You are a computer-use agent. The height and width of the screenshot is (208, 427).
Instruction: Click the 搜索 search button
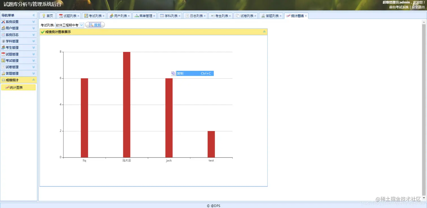tap(95, 25)
